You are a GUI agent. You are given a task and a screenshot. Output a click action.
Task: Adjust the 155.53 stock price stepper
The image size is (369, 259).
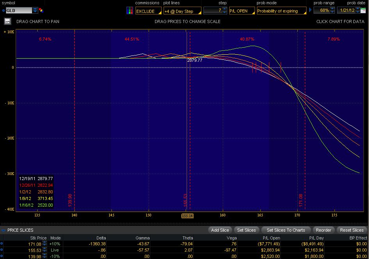[45, 250]
